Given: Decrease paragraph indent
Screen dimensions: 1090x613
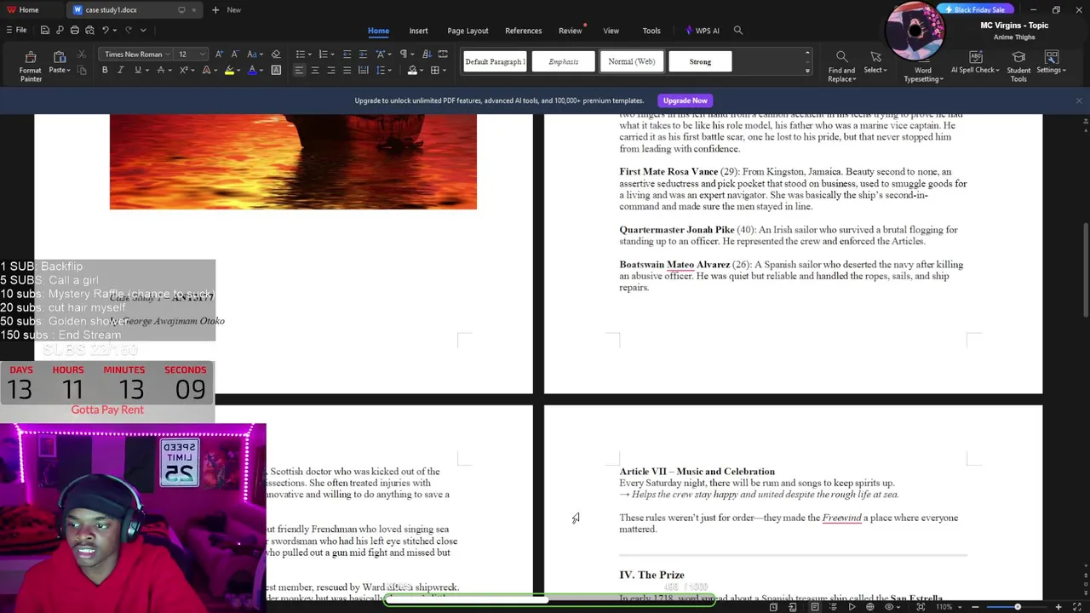Looking at the screenshot, I should point(347,54).
